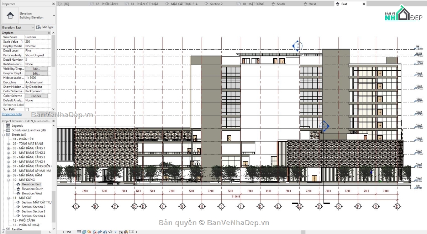427x234 pixels.
Task: Open the Visual Style control on the view bar
Action: pyautogui.click(x=84, y=232)
